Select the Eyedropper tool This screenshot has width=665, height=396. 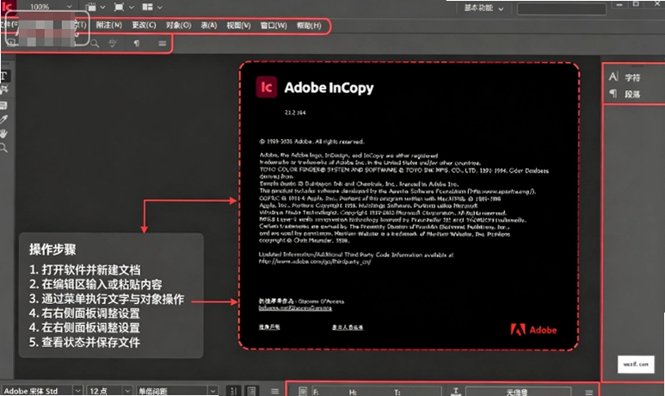coord(3,120)
